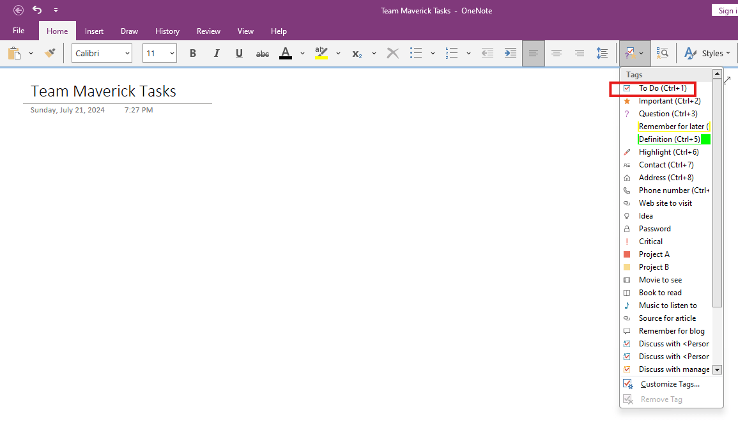Viewport: 738px width, 425px height.
Task: Toggle Bold formatting
Action: point(192,53)
